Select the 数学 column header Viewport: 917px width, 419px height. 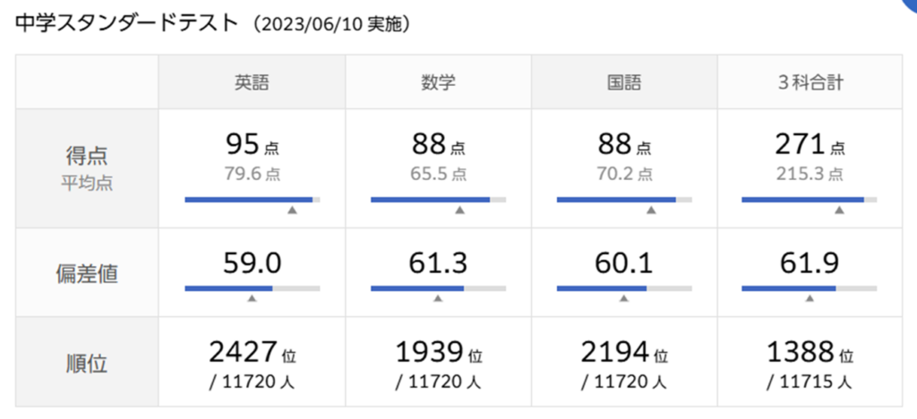pos(438,82)
